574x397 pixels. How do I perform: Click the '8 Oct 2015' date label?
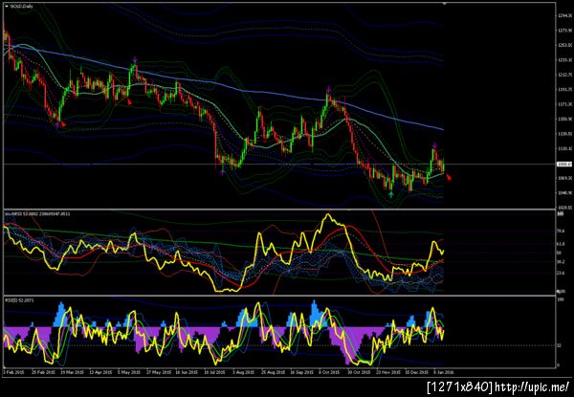pyautogui.click(x=331, y=372)
